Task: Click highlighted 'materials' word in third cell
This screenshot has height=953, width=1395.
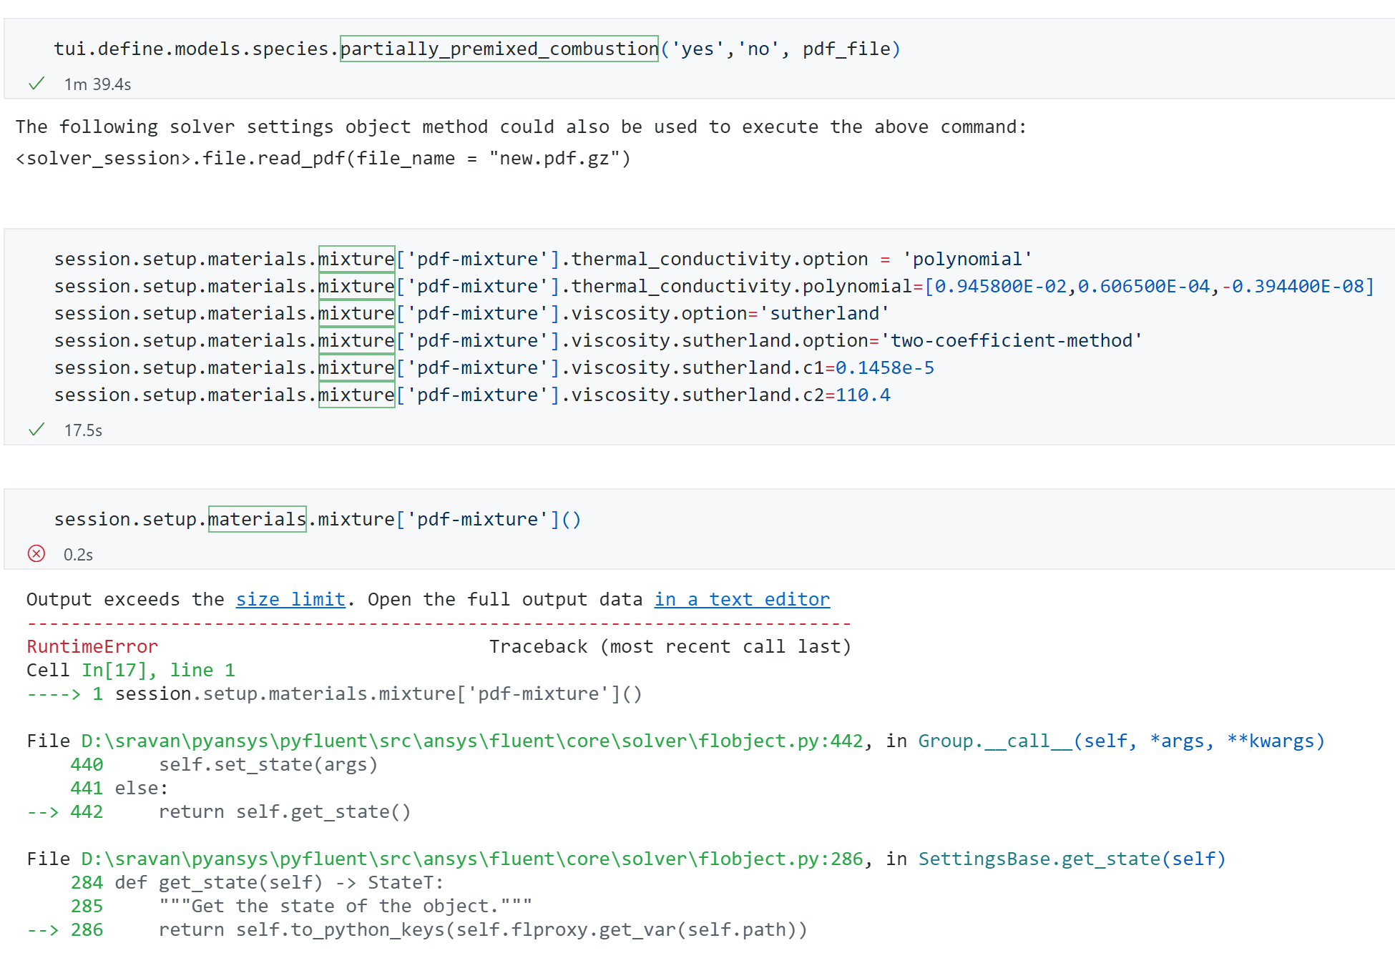Action: click(257, 519)
